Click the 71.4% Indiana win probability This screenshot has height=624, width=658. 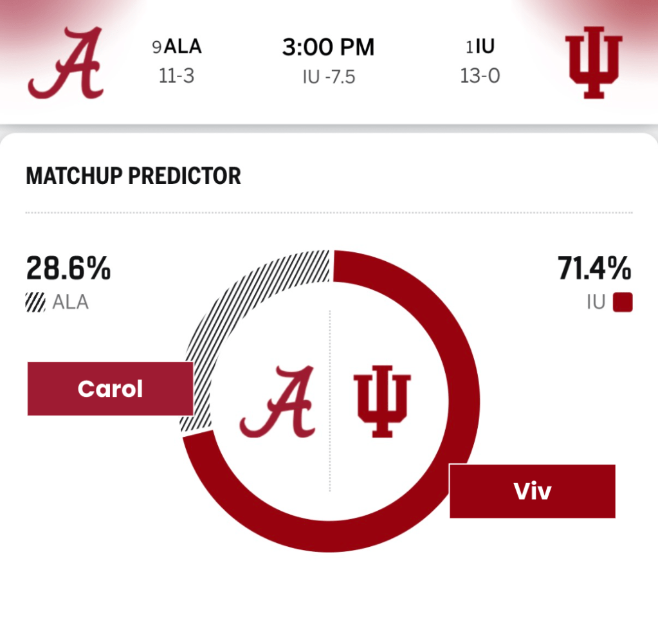click(594, 269)
